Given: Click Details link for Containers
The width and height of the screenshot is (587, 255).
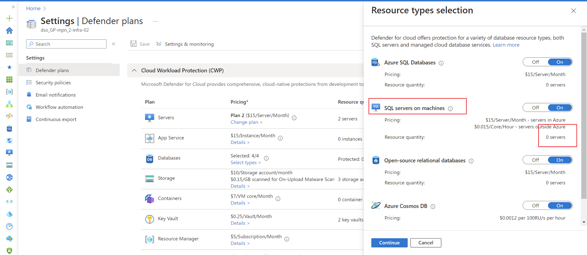Looking at the screenshot, I should (240, 203).
